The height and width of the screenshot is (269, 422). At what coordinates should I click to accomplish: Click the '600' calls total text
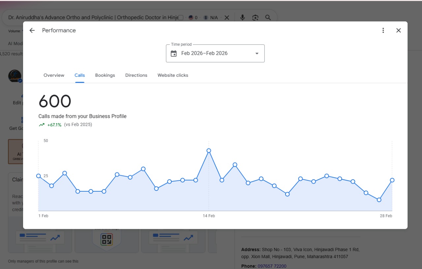click(x=55, y=101)
